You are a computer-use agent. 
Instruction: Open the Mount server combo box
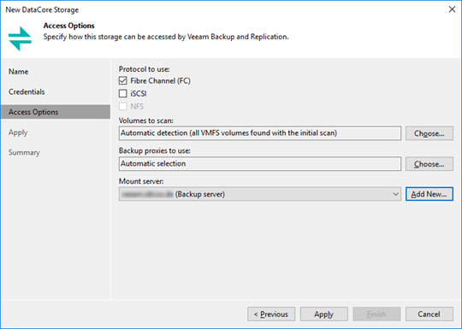pos(260,194)
